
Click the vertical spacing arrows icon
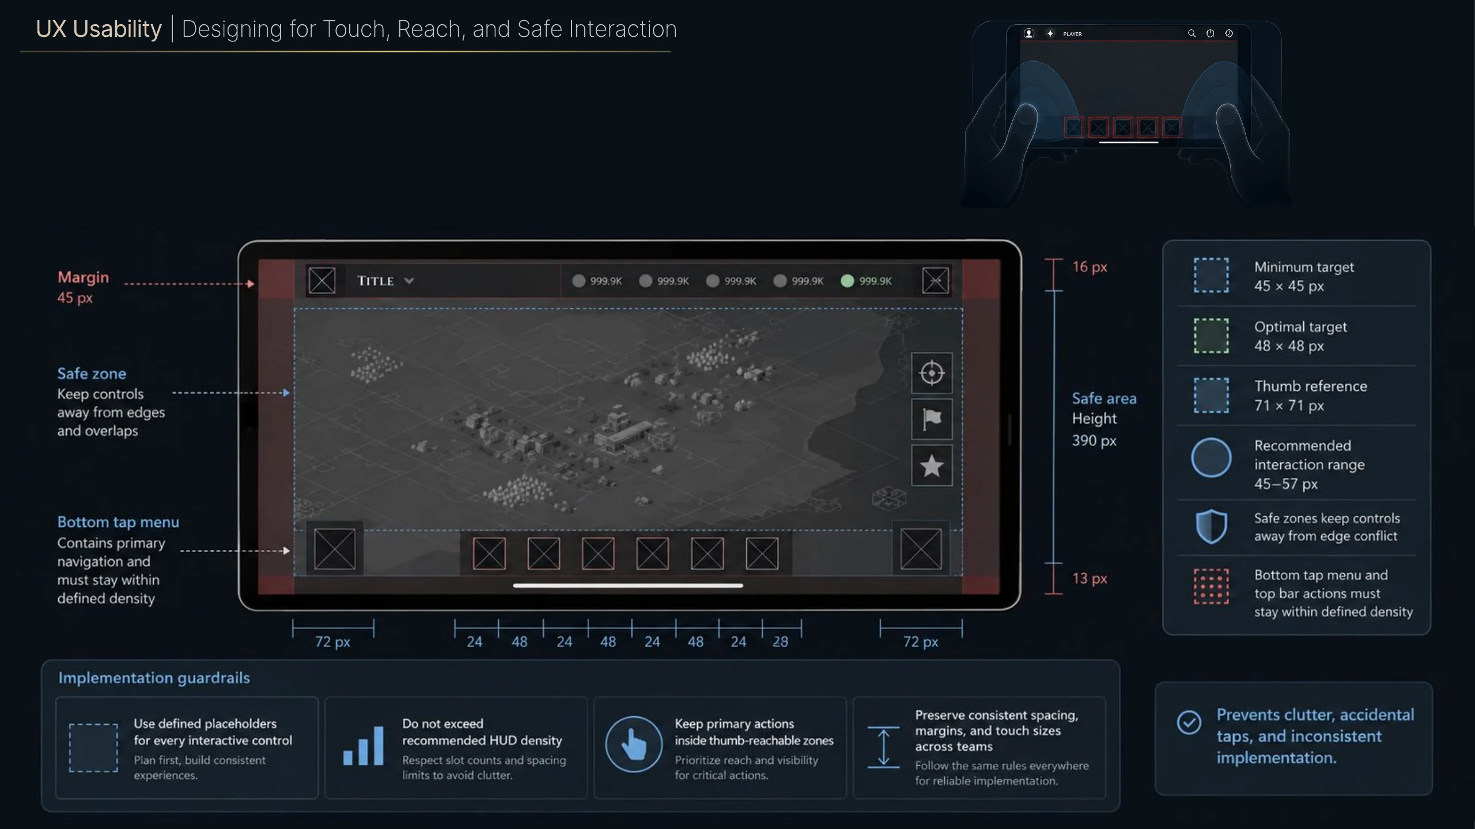click(883, 747)
